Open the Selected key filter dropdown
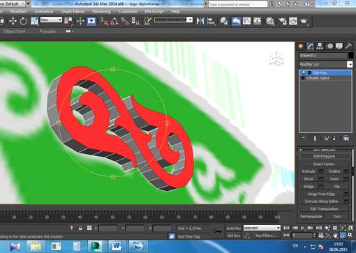Viewport: 356px width, 253px height. (x=262, y=228)
